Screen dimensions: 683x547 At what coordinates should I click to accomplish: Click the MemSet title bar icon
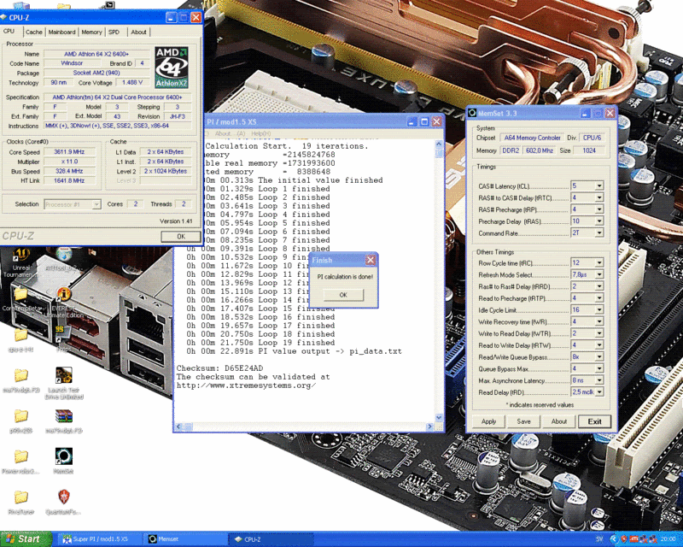coord(472,113)
